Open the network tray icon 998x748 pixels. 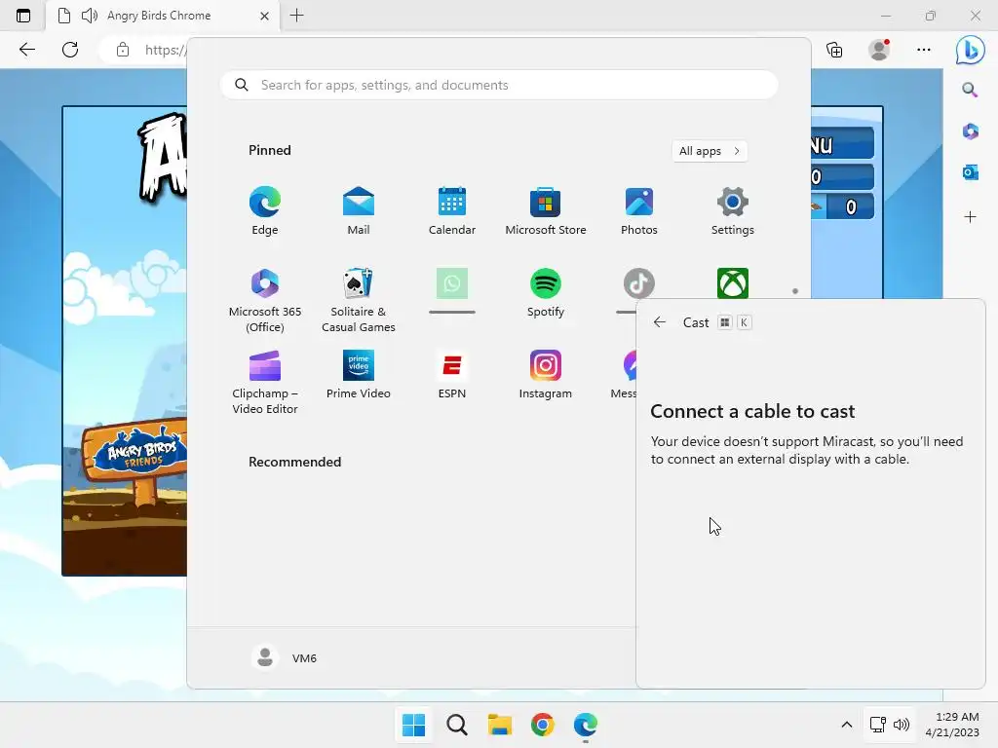878,725
